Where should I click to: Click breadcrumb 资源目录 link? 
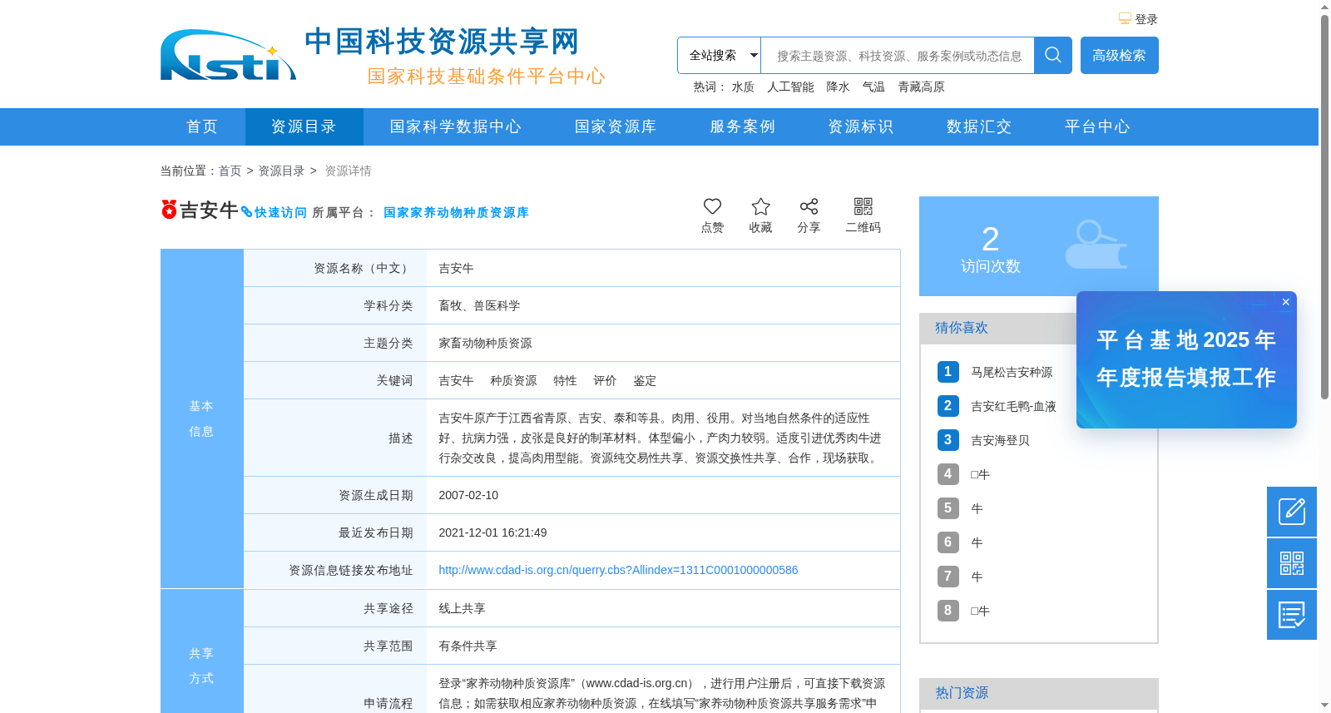tap(281, 171)
